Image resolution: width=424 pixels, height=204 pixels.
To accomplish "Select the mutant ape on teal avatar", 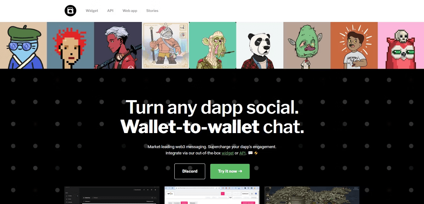I will [212, 45].
